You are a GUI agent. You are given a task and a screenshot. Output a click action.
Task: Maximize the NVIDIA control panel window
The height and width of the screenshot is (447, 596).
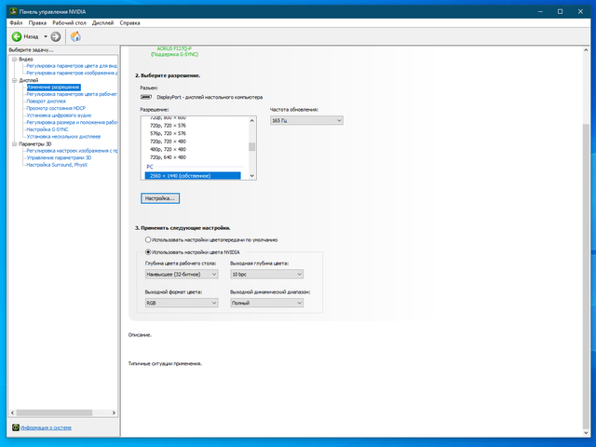click(x=560, y=11)
